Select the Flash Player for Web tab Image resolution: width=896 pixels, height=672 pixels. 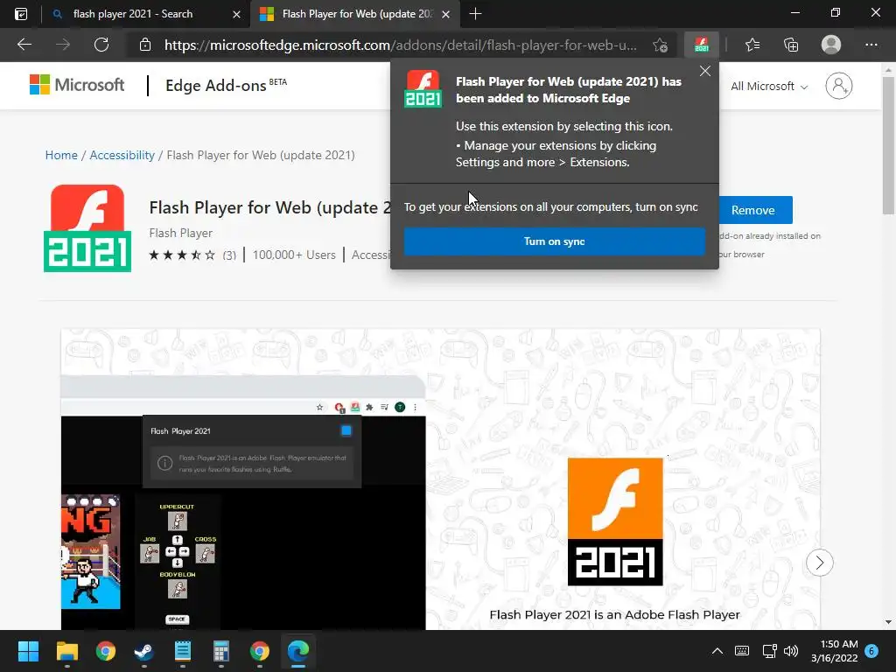356,14
